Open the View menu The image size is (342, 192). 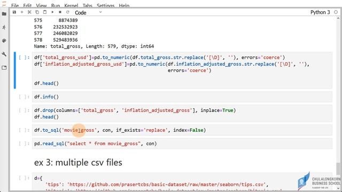tap(41, 5)
